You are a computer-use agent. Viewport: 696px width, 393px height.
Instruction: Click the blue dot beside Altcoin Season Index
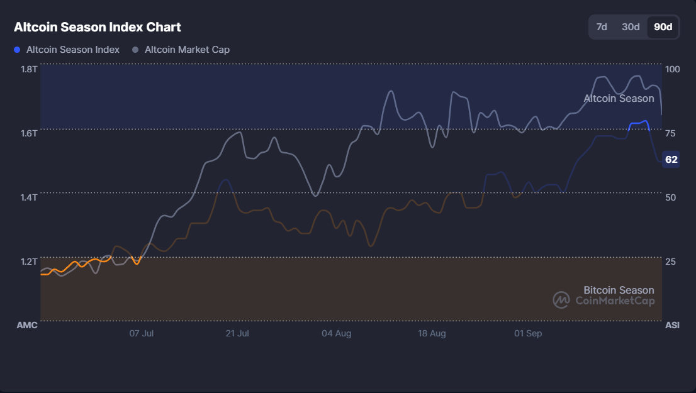tap(16, 49)
